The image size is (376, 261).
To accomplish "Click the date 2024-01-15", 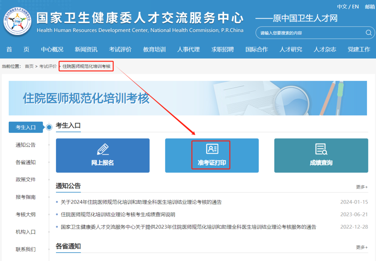I will click(354, 202).
